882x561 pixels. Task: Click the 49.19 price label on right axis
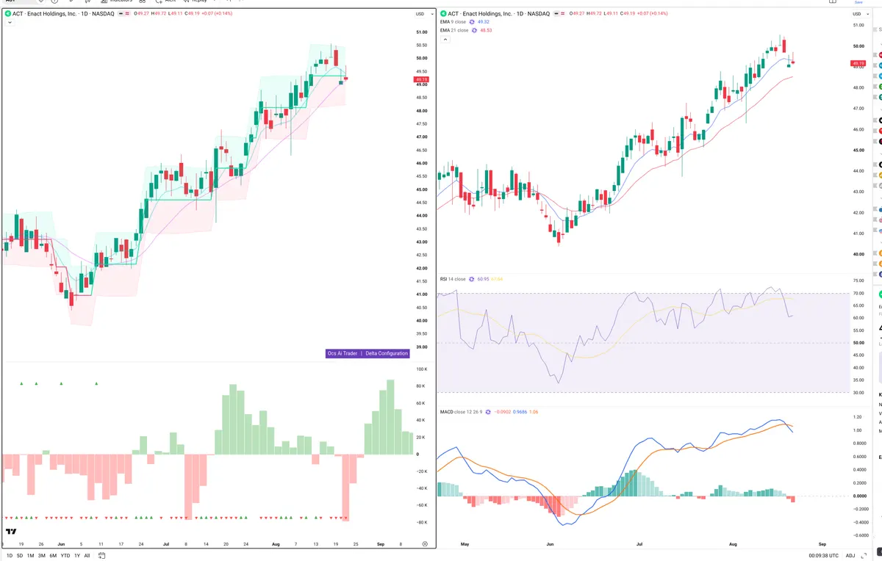(858, 63)
